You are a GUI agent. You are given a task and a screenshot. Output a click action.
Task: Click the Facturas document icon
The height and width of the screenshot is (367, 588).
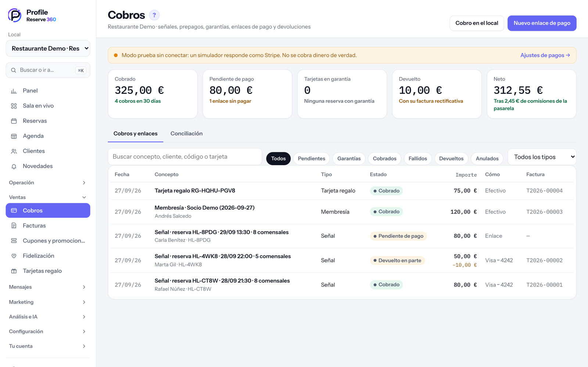tap(14, 226)
